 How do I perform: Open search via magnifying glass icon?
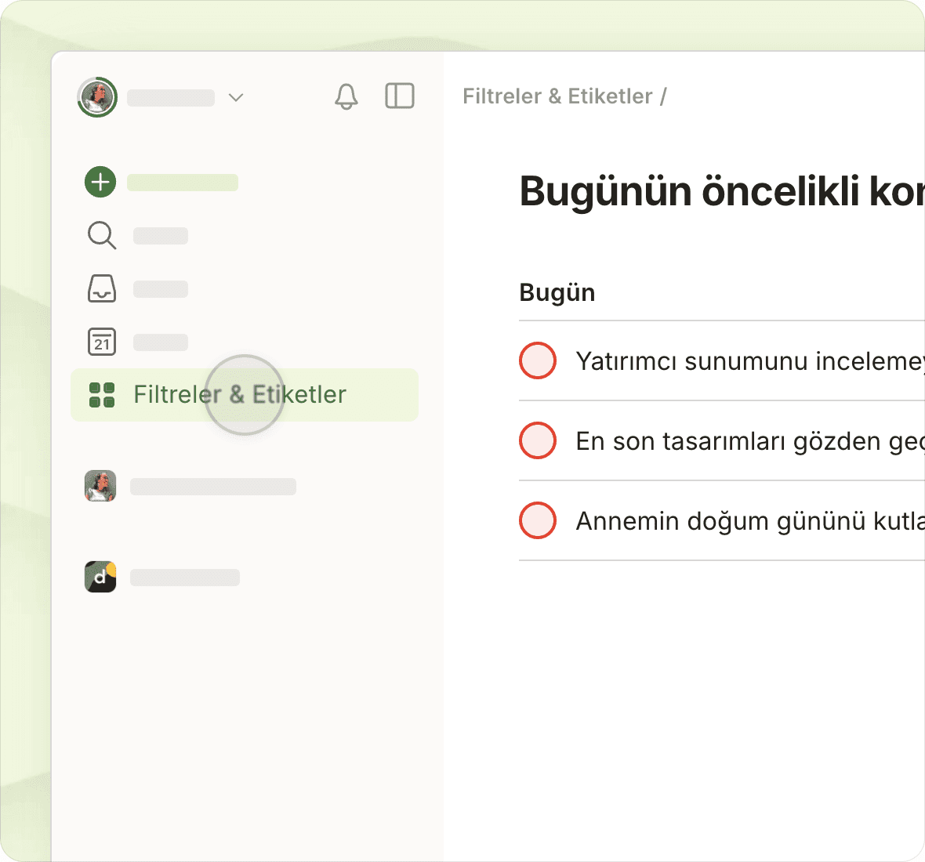(x=101, y=235)
